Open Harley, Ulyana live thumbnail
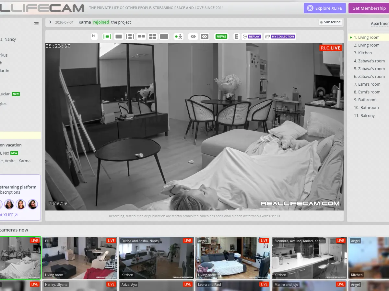 [x=80, y=286]
